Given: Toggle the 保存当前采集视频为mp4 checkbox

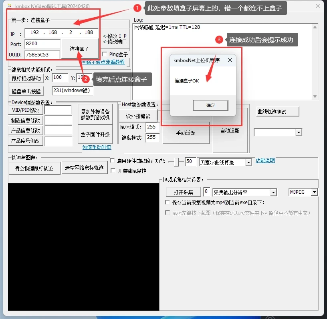Looking at the screenshot, I should (168, 202).
